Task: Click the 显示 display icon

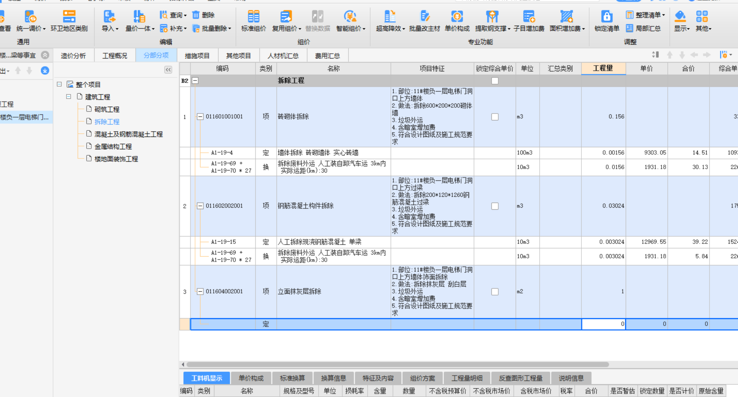Action: point(680,17)
